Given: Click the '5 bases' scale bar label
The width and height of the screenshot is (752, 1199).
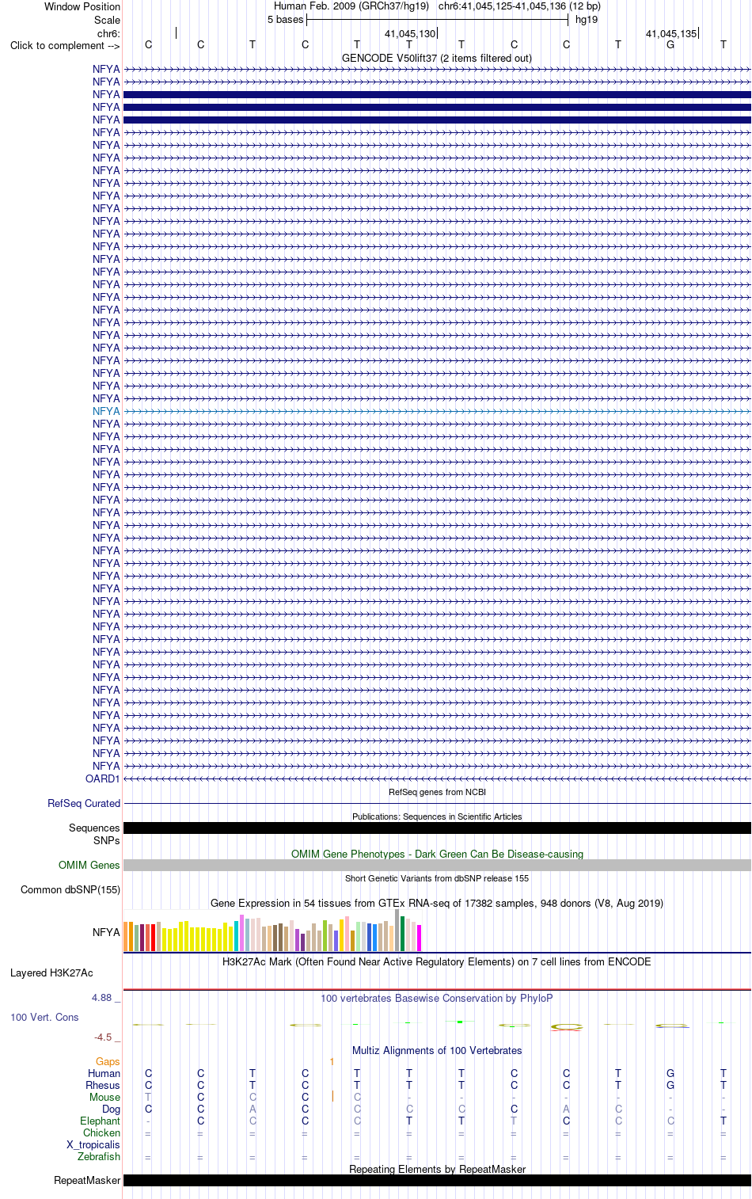Looking at the screenshot, I should point(285,20).
